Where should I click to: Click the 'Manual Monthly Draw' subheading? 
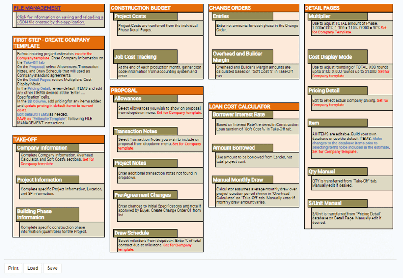243,180
